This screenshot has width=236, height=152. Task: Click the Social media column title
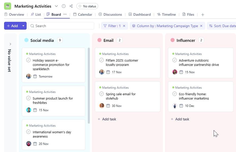(42, 40)
